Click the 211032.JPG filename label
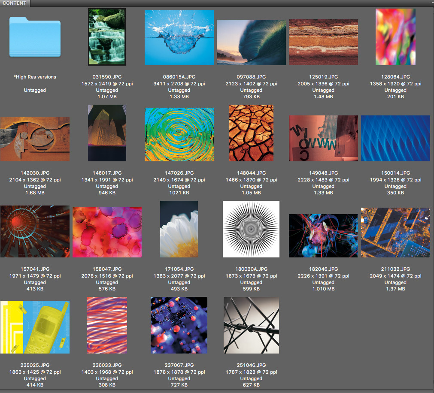Image resolution: width=434 pixels, height=393 pixels. (395, 269)
